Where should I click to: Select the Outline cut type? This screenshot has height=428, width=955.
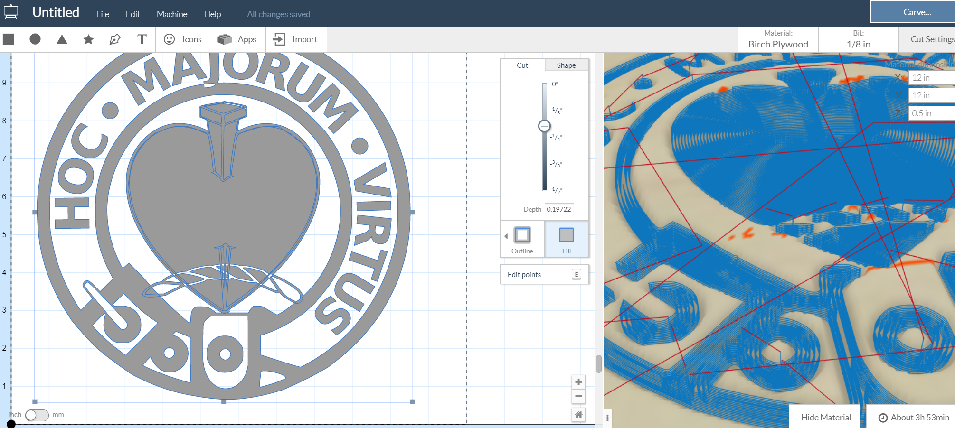pyautogui.click(x=522, y=239)
